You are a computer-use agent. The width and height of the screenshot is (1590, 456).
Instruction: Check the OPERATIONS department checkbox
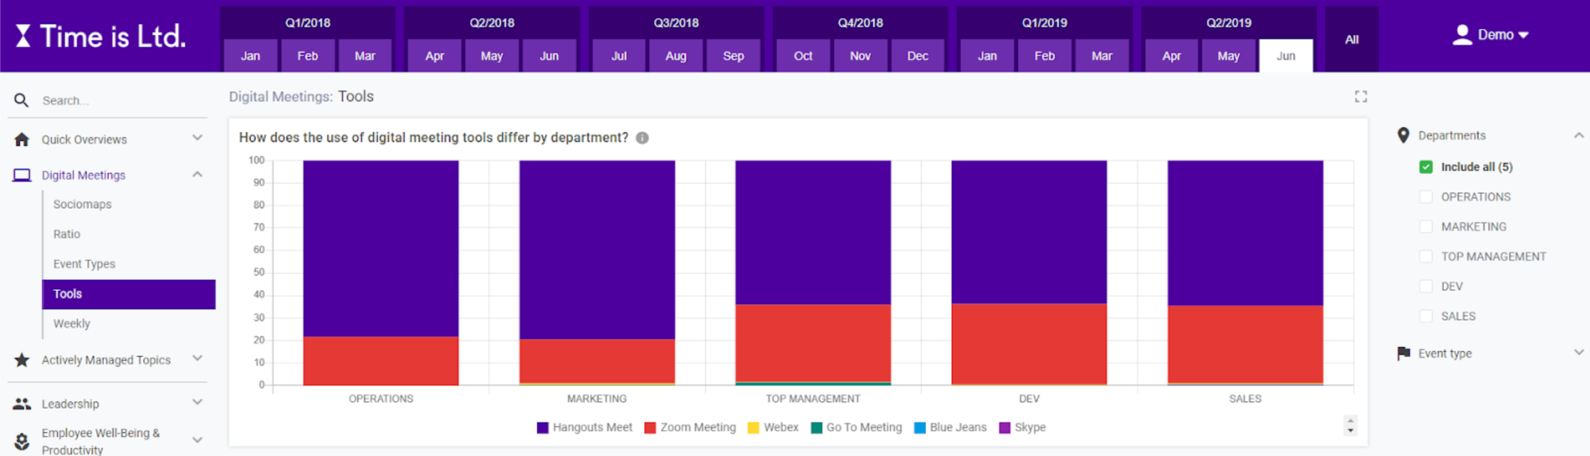[1425, 197]
